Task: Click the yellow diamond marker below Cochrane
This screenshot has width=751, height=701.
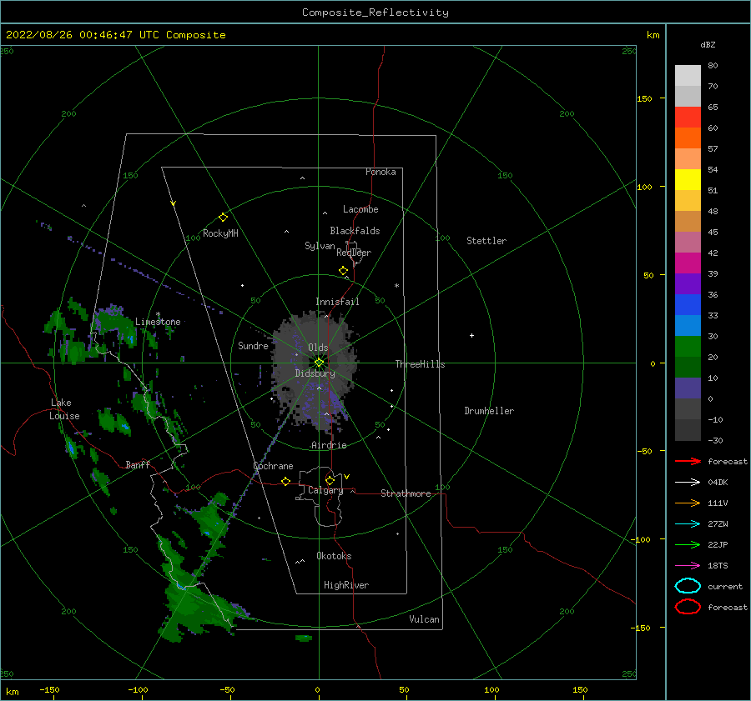Action: click(286, 482)
